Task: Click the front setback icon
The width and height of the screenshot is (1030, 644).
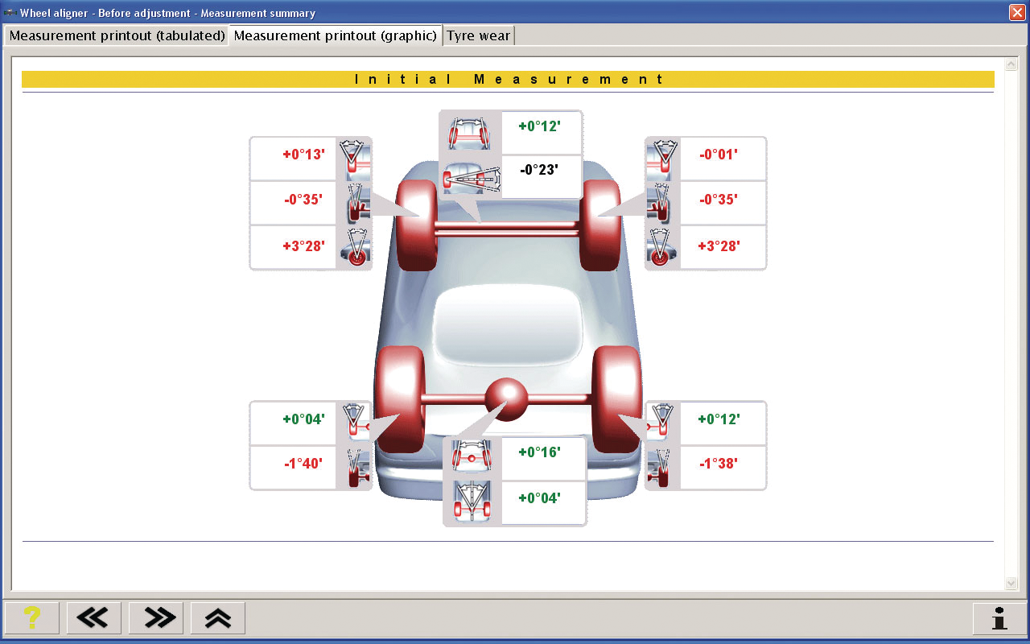Action: pos(470,176)
